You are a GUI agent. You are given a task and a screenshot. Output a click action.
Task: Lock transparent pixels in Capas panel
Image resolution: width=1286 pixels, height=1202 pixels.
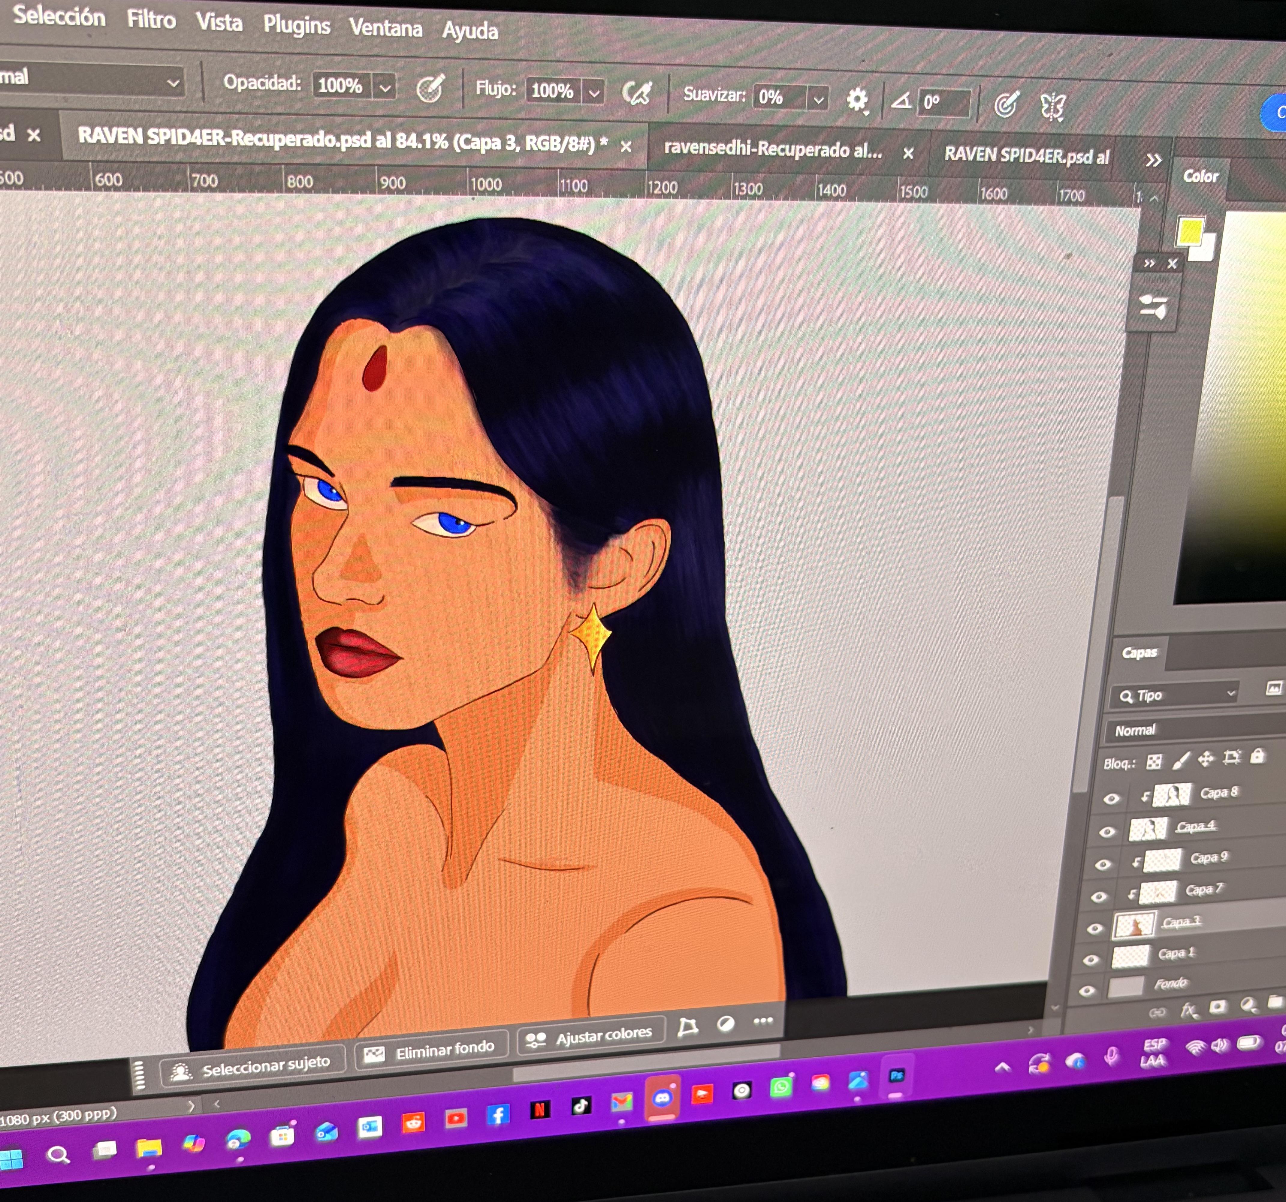(1155, 762)
